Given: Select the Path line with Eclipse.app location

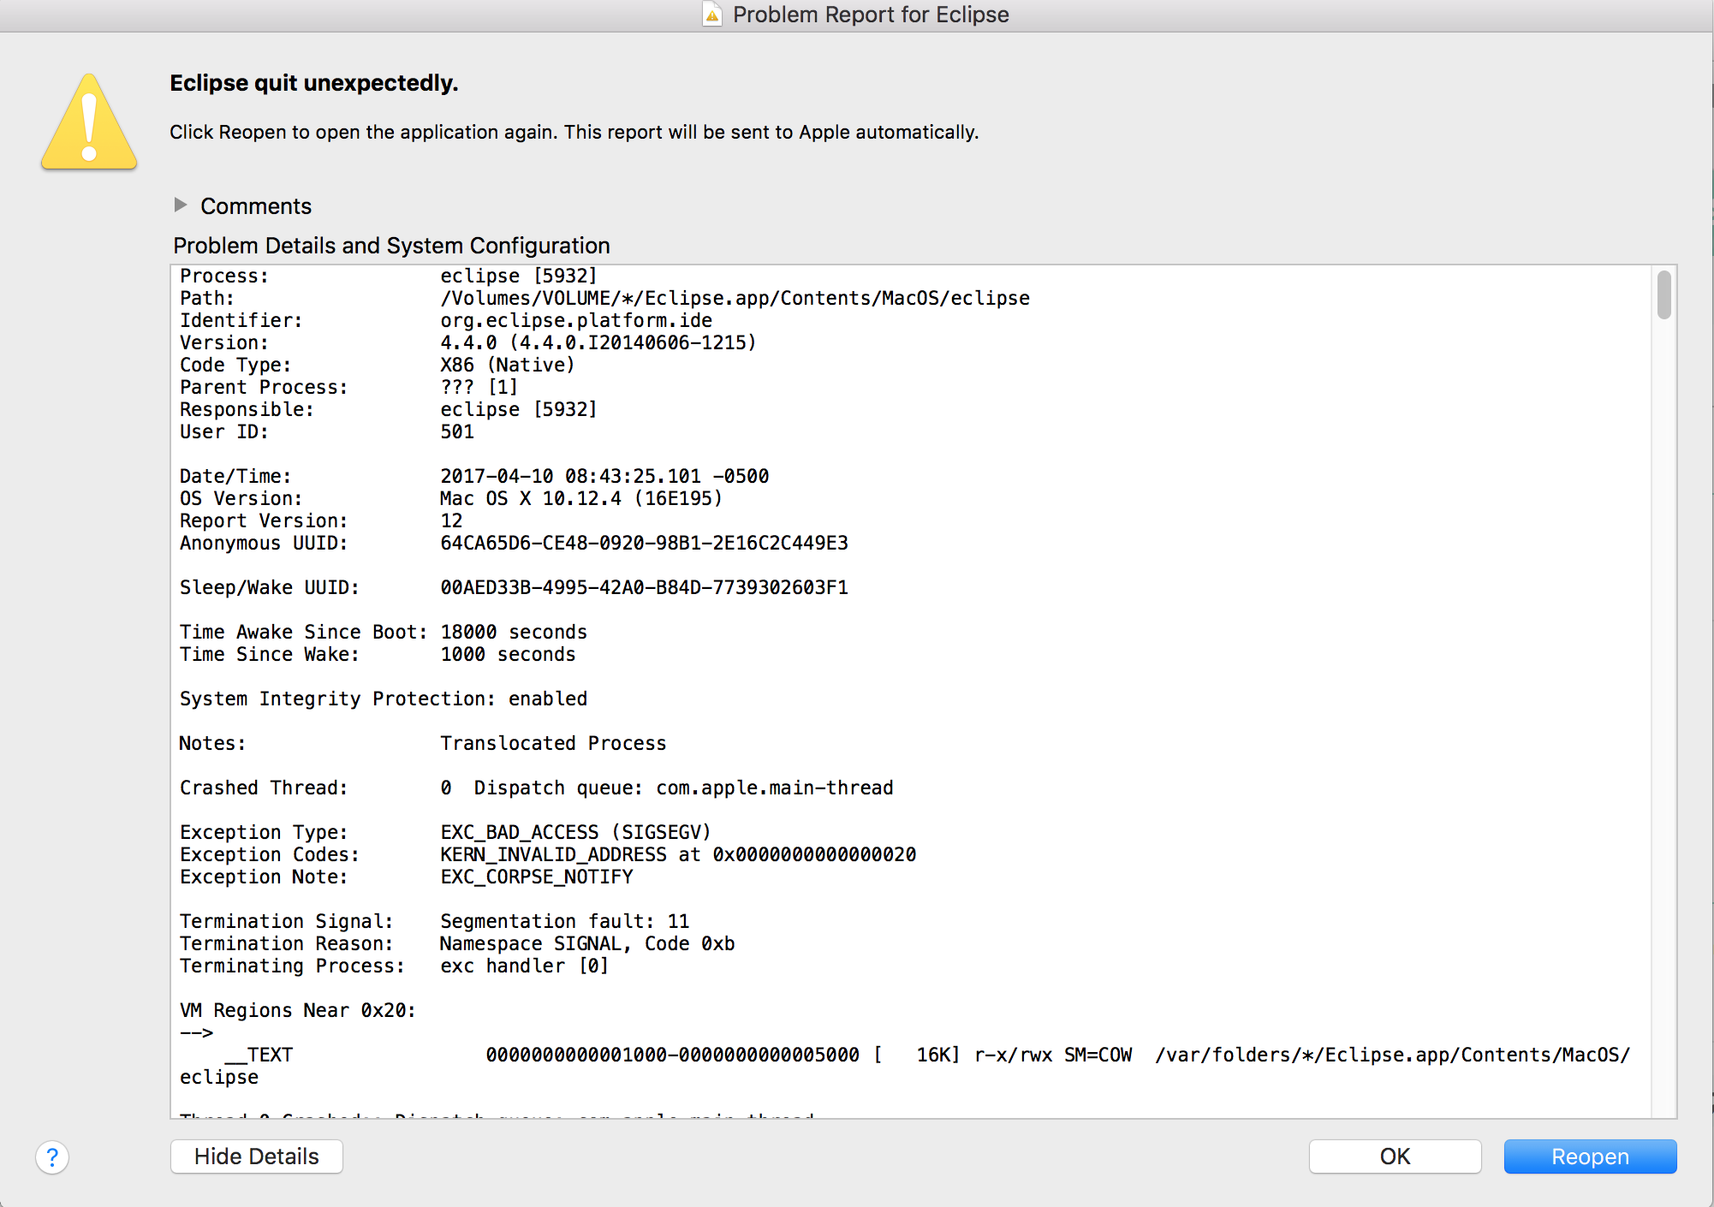Looking at the screenshot, I should [604, 298].
